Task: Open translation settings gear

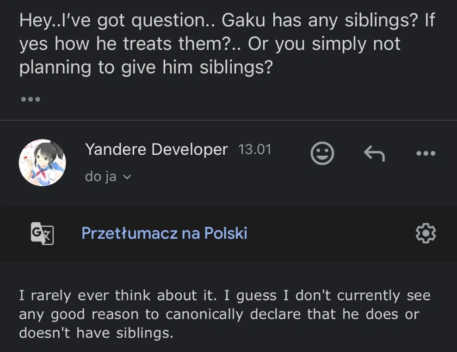Action: pyautogui.click(x=426, y=233)
